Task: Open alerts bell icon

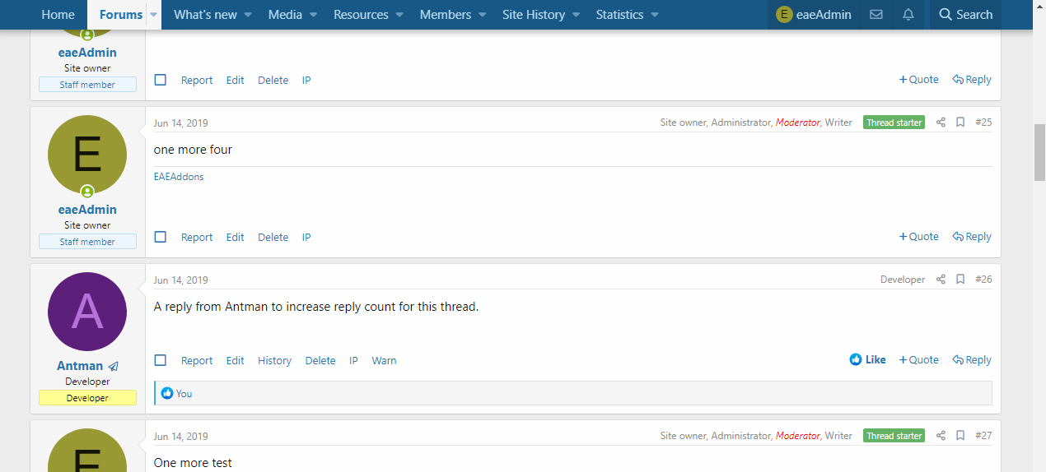Action: click(x=908, y=15)
